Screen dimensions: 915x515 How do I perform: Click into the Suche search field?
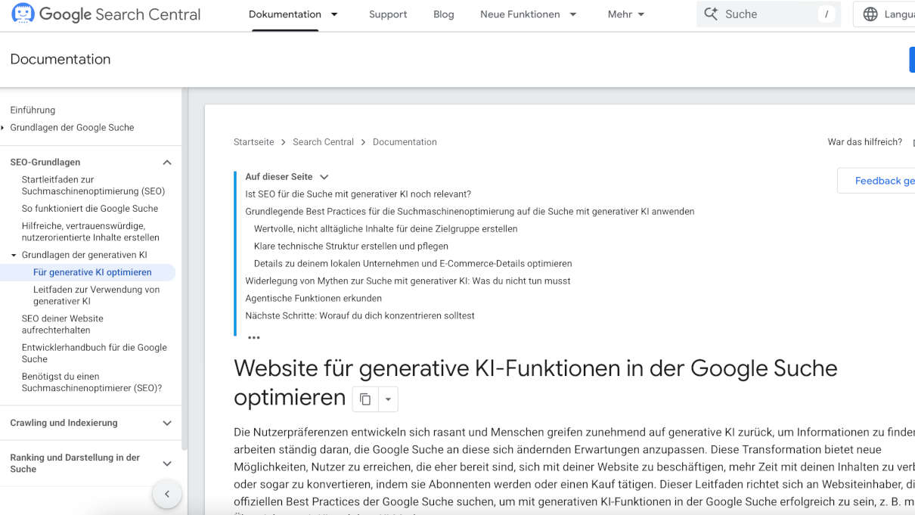pos(768,14)
